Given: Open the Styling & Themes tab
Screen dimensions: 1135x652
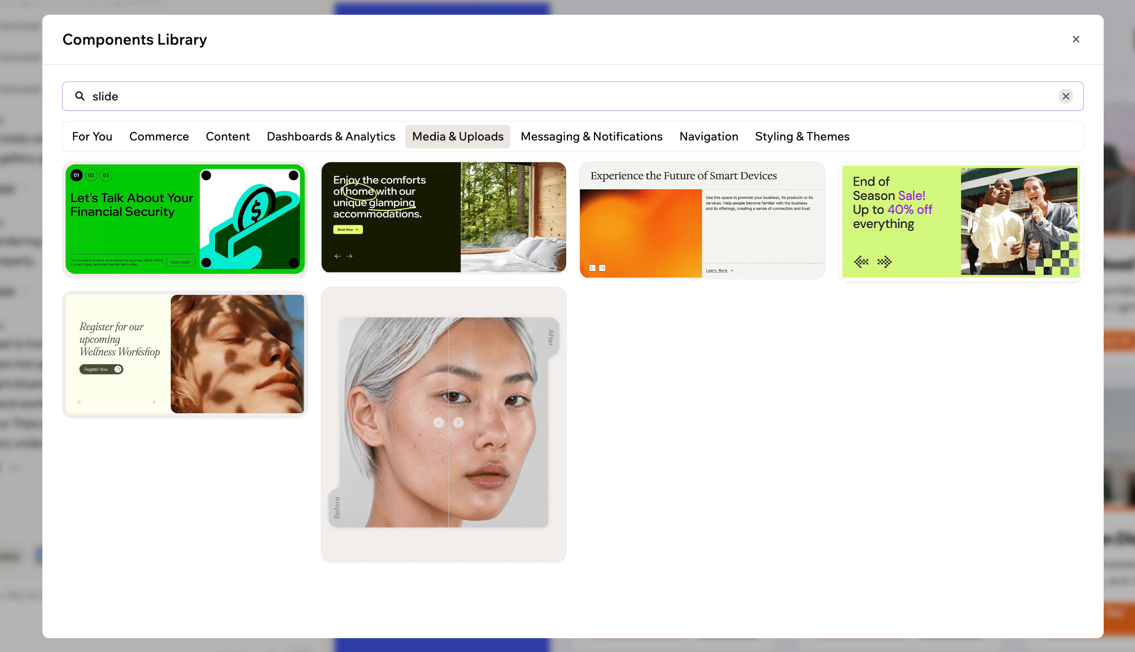Looking at the screenshot, I should click(802, 136).
